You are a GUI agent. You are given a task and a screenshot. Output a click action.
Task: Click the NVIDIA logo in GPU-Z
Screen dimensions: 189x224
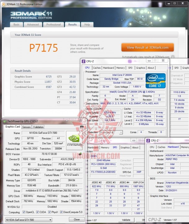pyautogui.click(x=74, y=141)
